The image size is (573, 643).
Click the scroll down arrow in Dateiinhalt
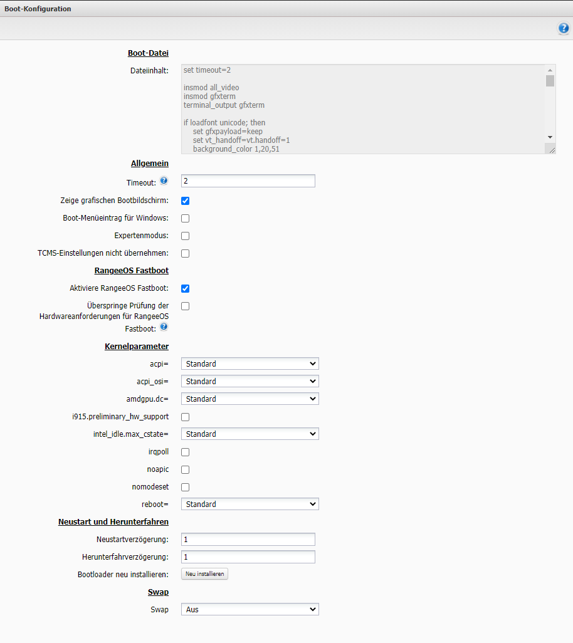coord(550,137)
